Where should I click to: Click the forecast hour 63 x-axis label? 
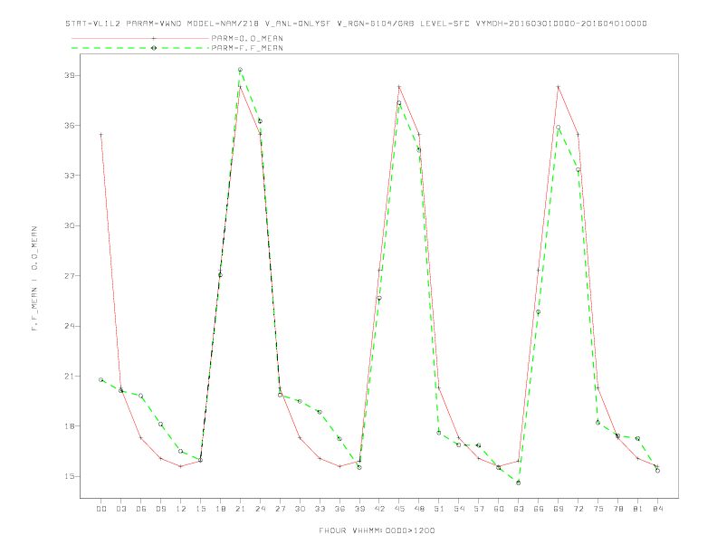coord(519,509)
